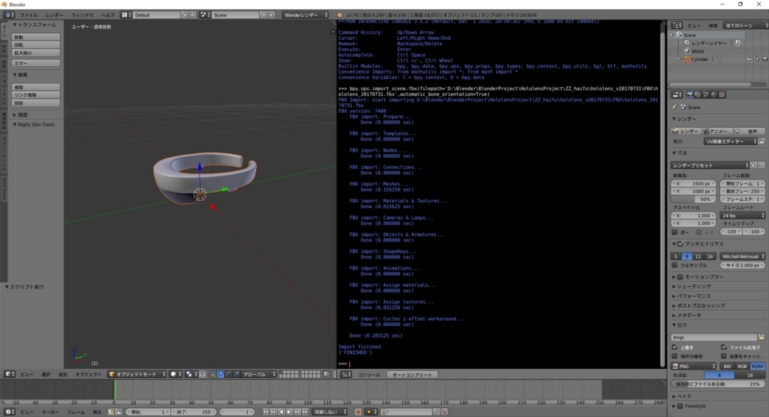The width and height of the screenshot is (769, 417).
Task: Open the Window (ウィンドウ) menu
Action: (x=82, y=15)
